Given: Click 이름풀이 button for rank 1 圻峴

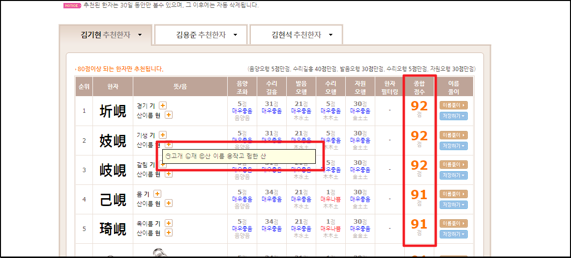Looking at the screenshot, I should pos(453,106).
